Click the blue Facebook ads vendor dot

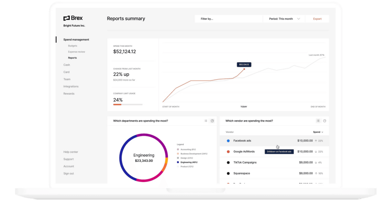[x=228, y=141]
